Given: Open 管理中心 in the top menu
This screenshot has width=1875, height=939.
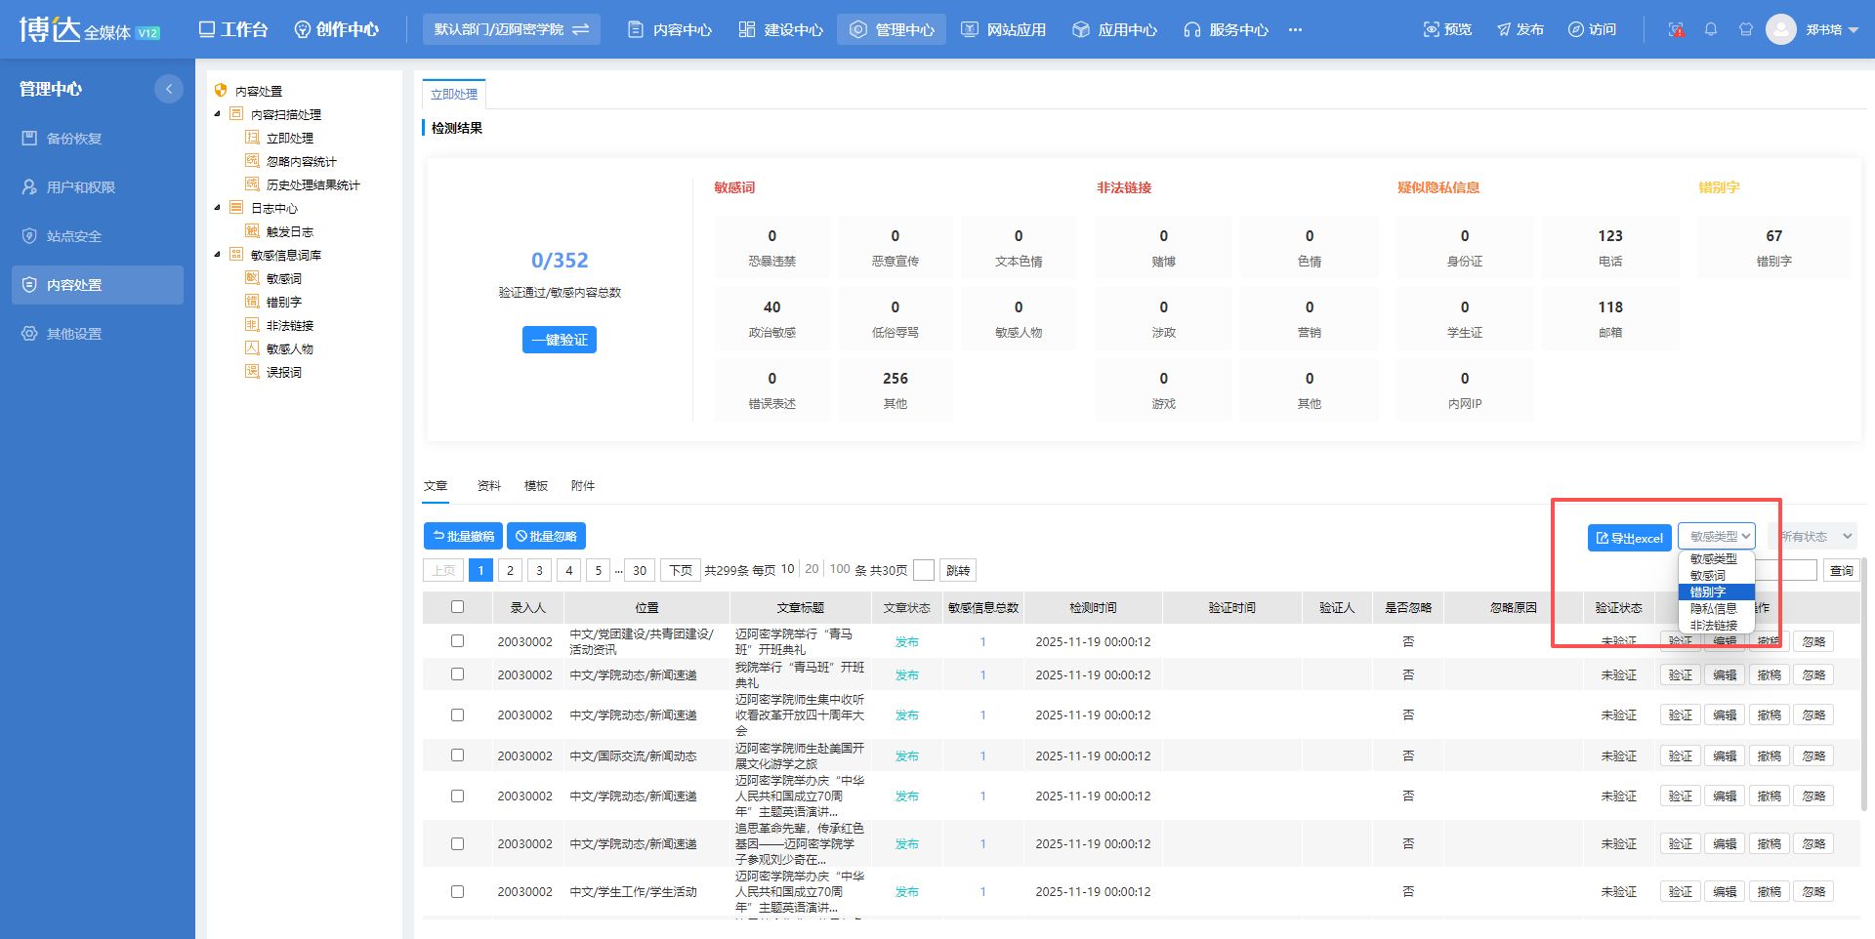Looking at the screenshot, I should [x=892, y=29].
